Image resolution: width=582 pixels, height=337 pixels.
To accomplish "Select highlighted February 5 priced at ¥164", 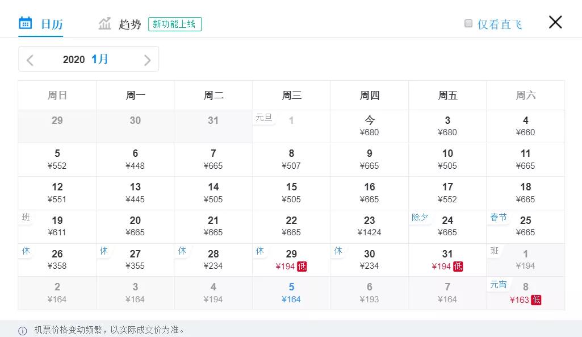I will [x=291, y=293].
